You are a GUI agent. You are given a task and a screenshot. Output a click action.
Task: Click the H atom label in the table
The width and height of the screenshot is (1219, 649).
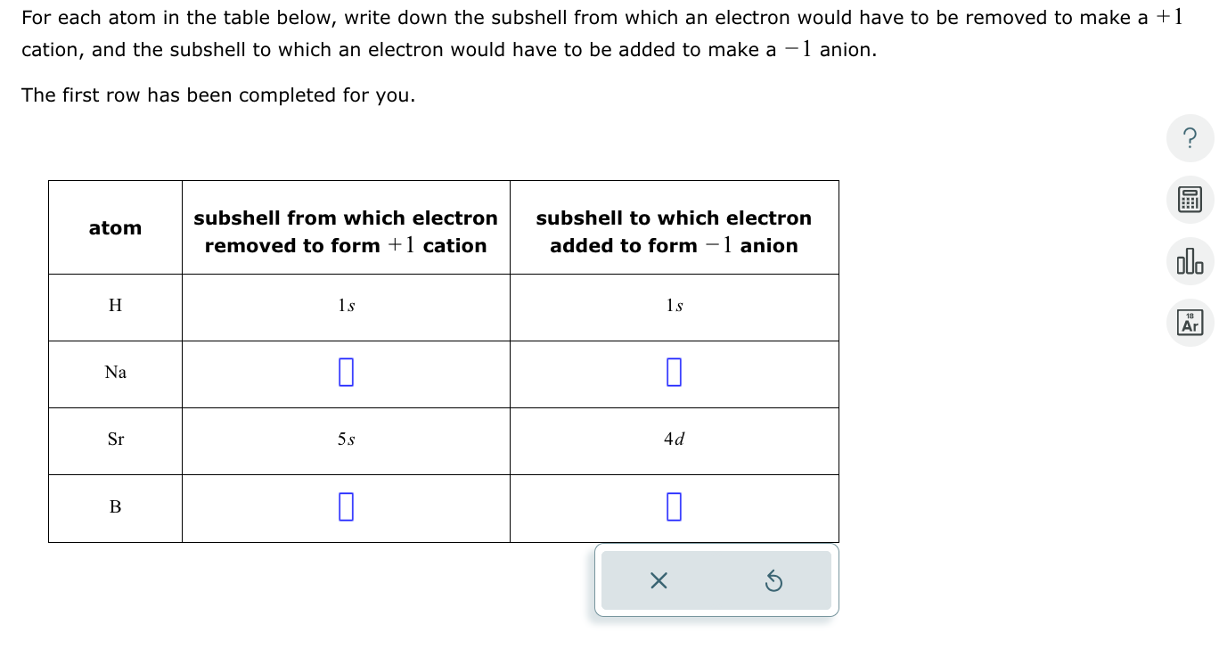pyautogui.click(x=114, y=305)
